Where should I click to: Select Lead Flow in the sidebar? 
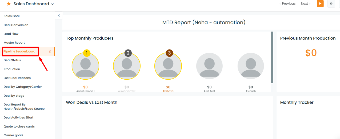click(11, 34)
